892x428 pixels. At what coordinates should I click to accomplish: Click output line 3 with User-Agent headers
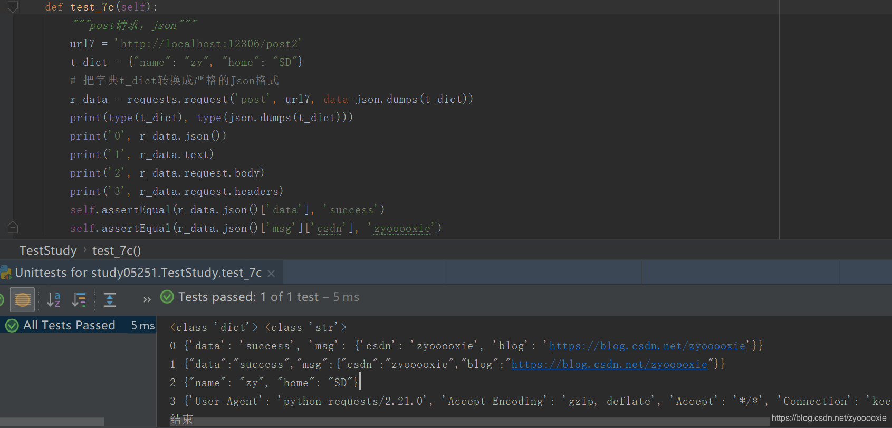tap(530, 401)
